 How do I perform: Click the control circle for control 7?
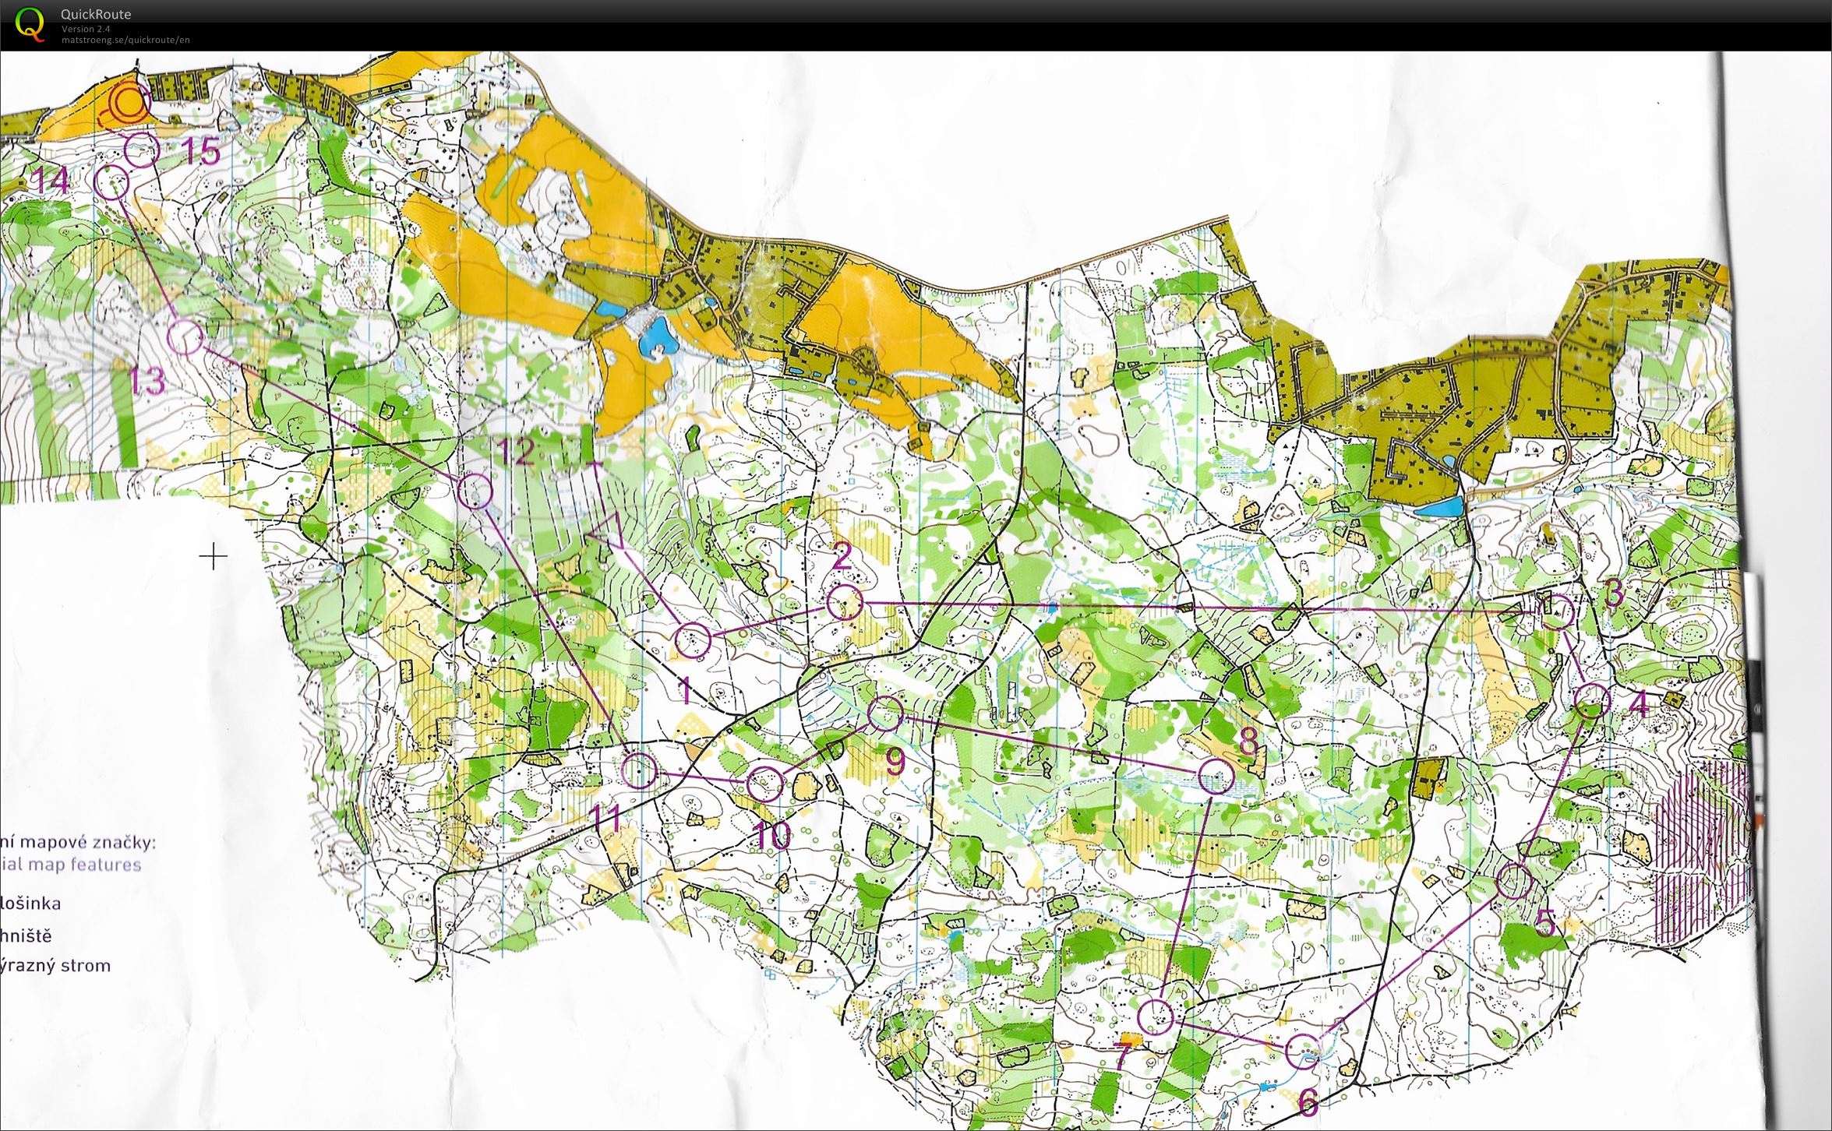click(x=1156, y=1017)
